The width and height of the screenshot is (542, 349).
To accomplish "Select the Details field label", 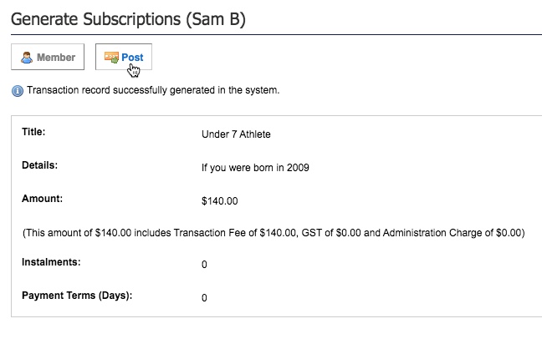I will click(x=38, y=165).
